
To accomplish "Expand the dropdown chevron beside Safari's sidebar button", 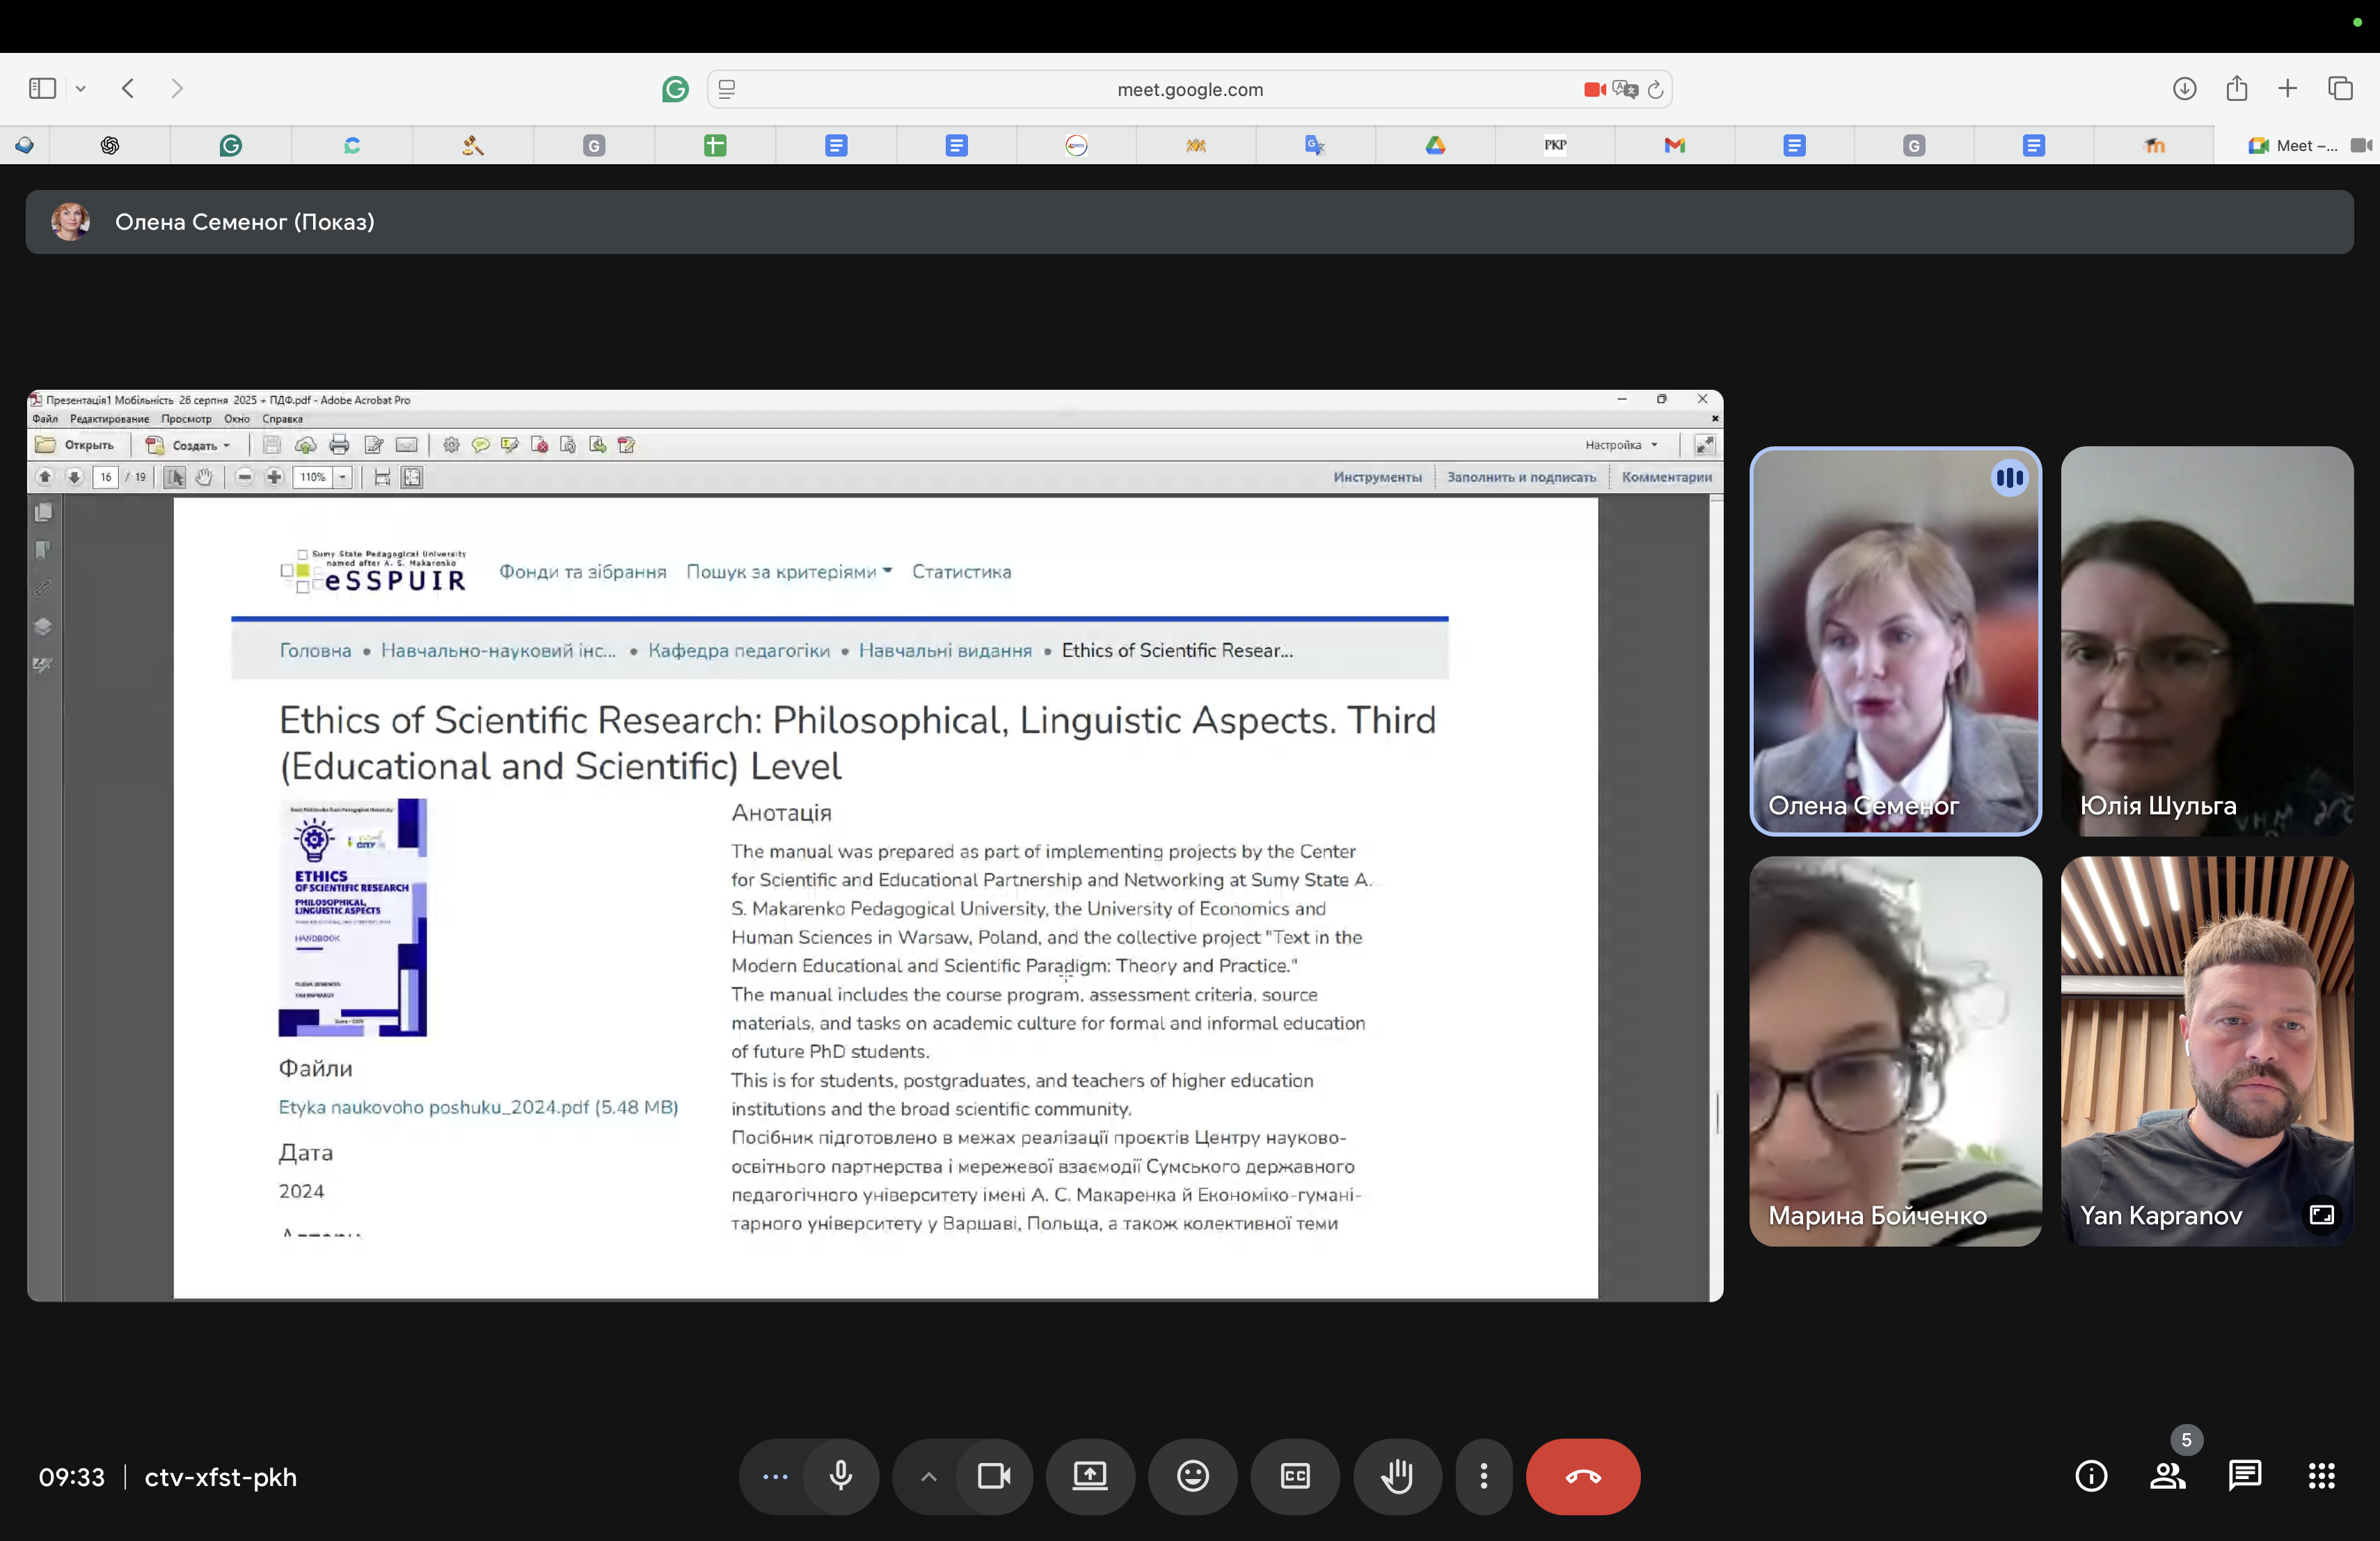I will pyautogui.click(x=81, y=89).
